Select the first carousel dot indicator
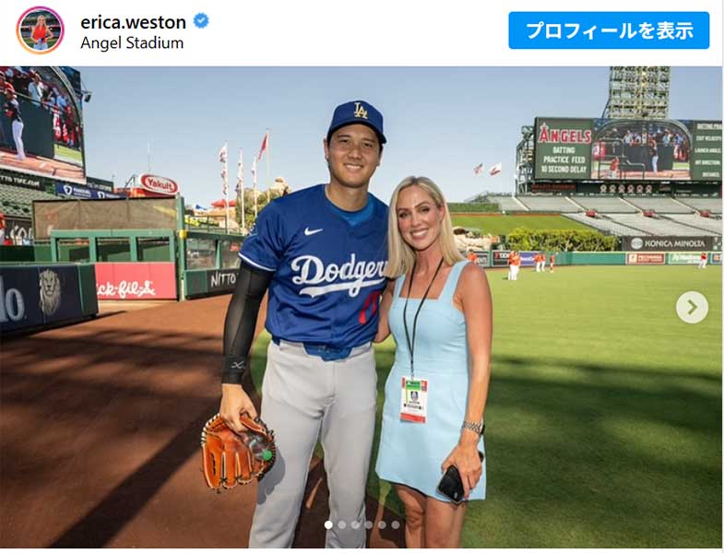Image resolution: width=724 pixels, height=553 pixels. pyautogui.click(x=328, y=524)
